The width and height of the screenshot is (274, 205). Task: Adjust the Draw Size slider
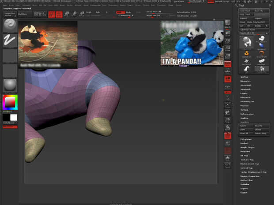159,15
